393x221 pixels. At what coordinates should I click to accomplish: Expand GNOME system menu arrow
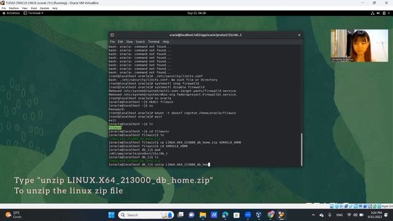389,13
